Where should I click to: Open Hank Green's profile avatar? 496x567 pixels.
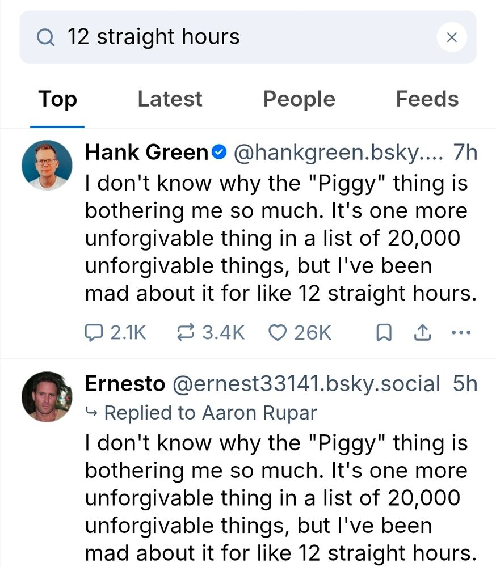pyautogui.click(x=47, y=165)
